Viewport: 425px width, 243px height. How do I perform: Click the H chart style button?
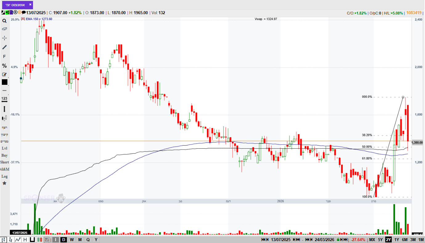click(x=25, y=240)
